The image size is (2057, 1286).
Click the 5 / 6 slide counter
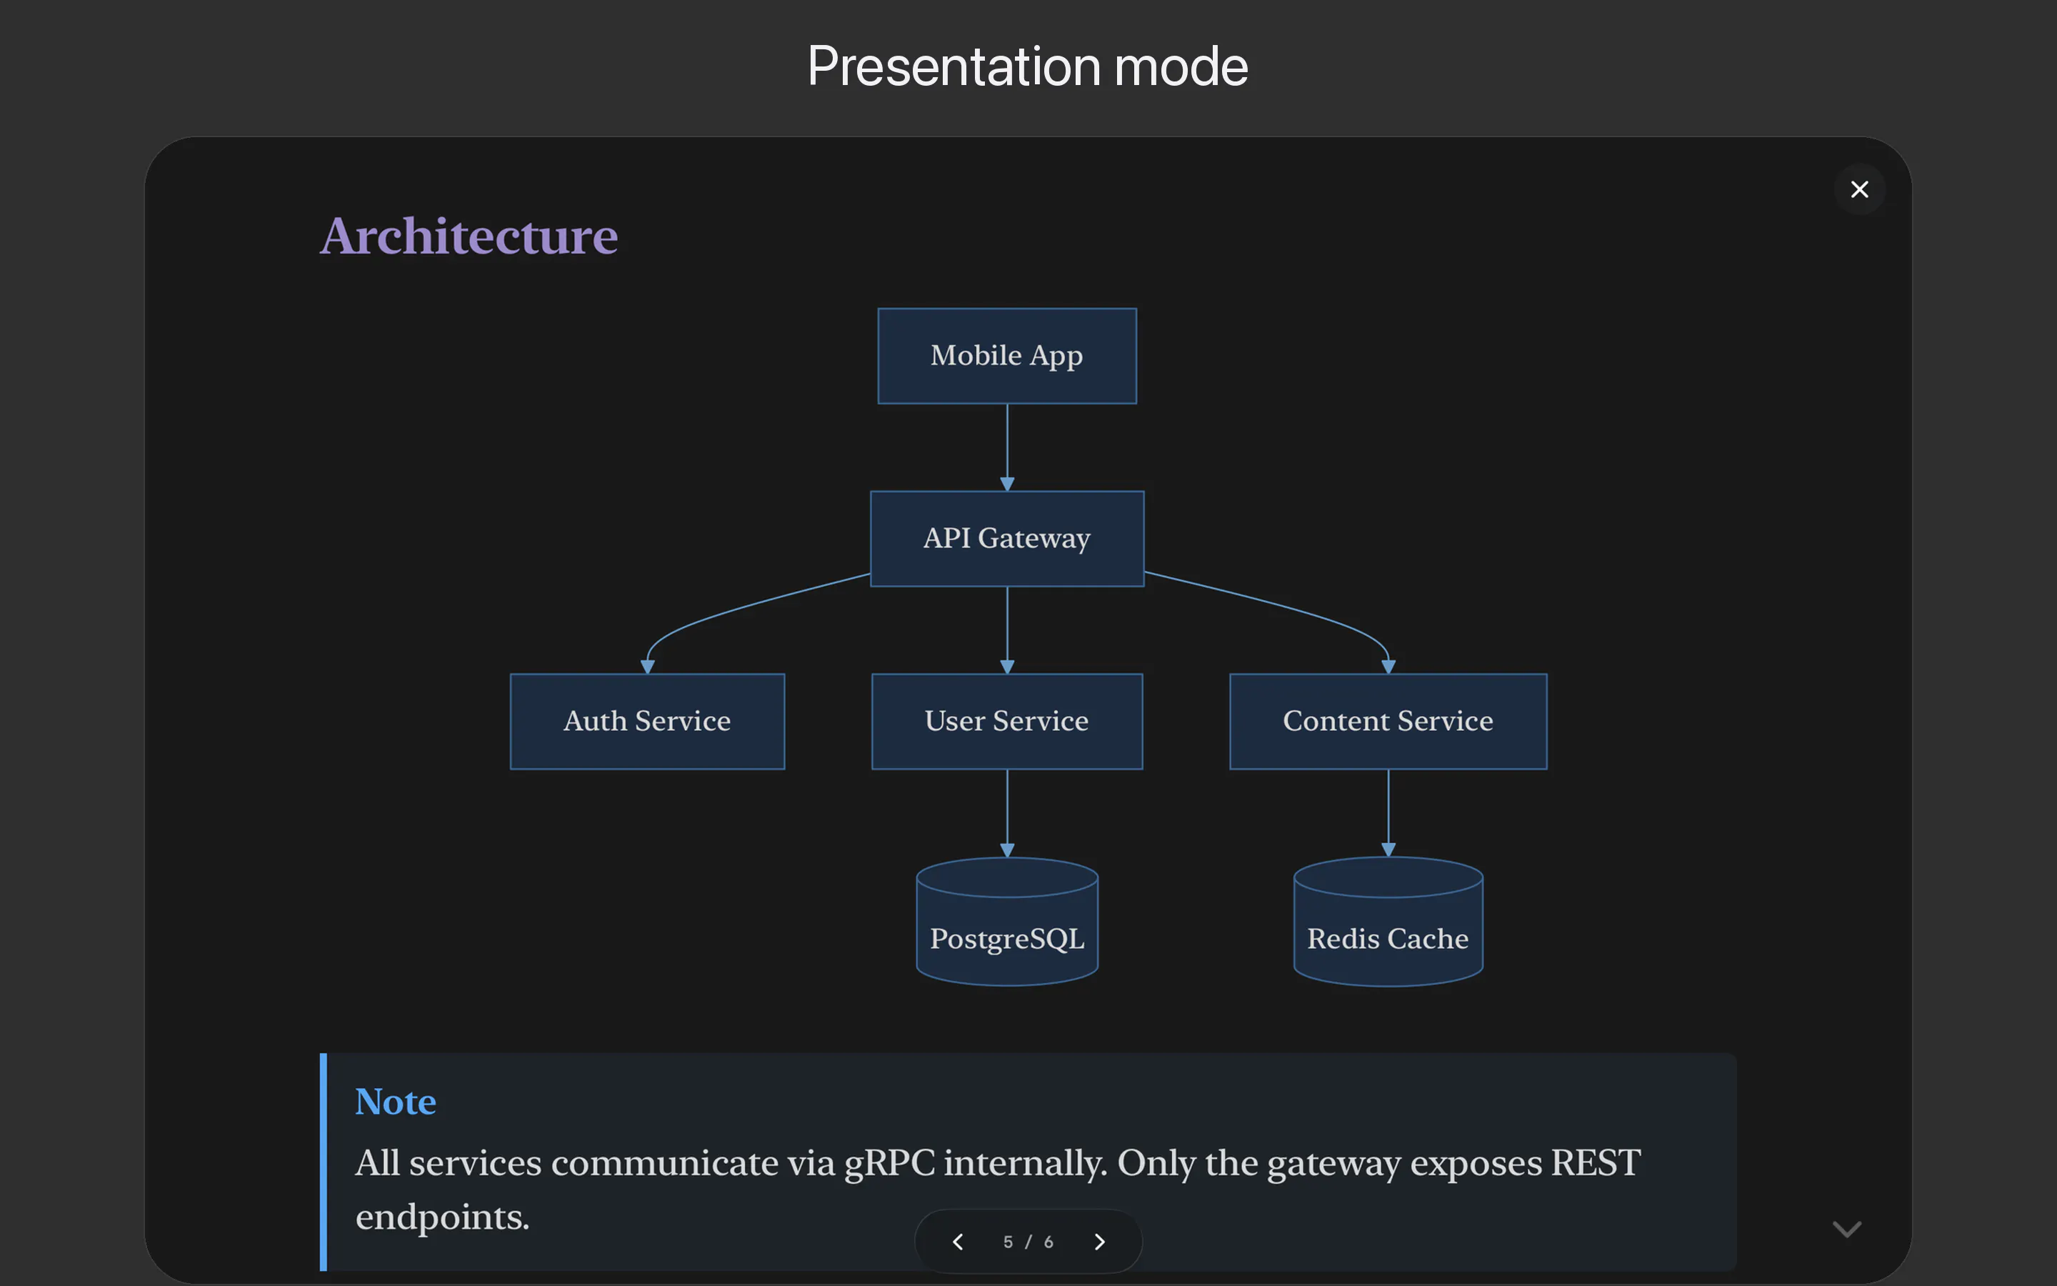[1028, 1242]
